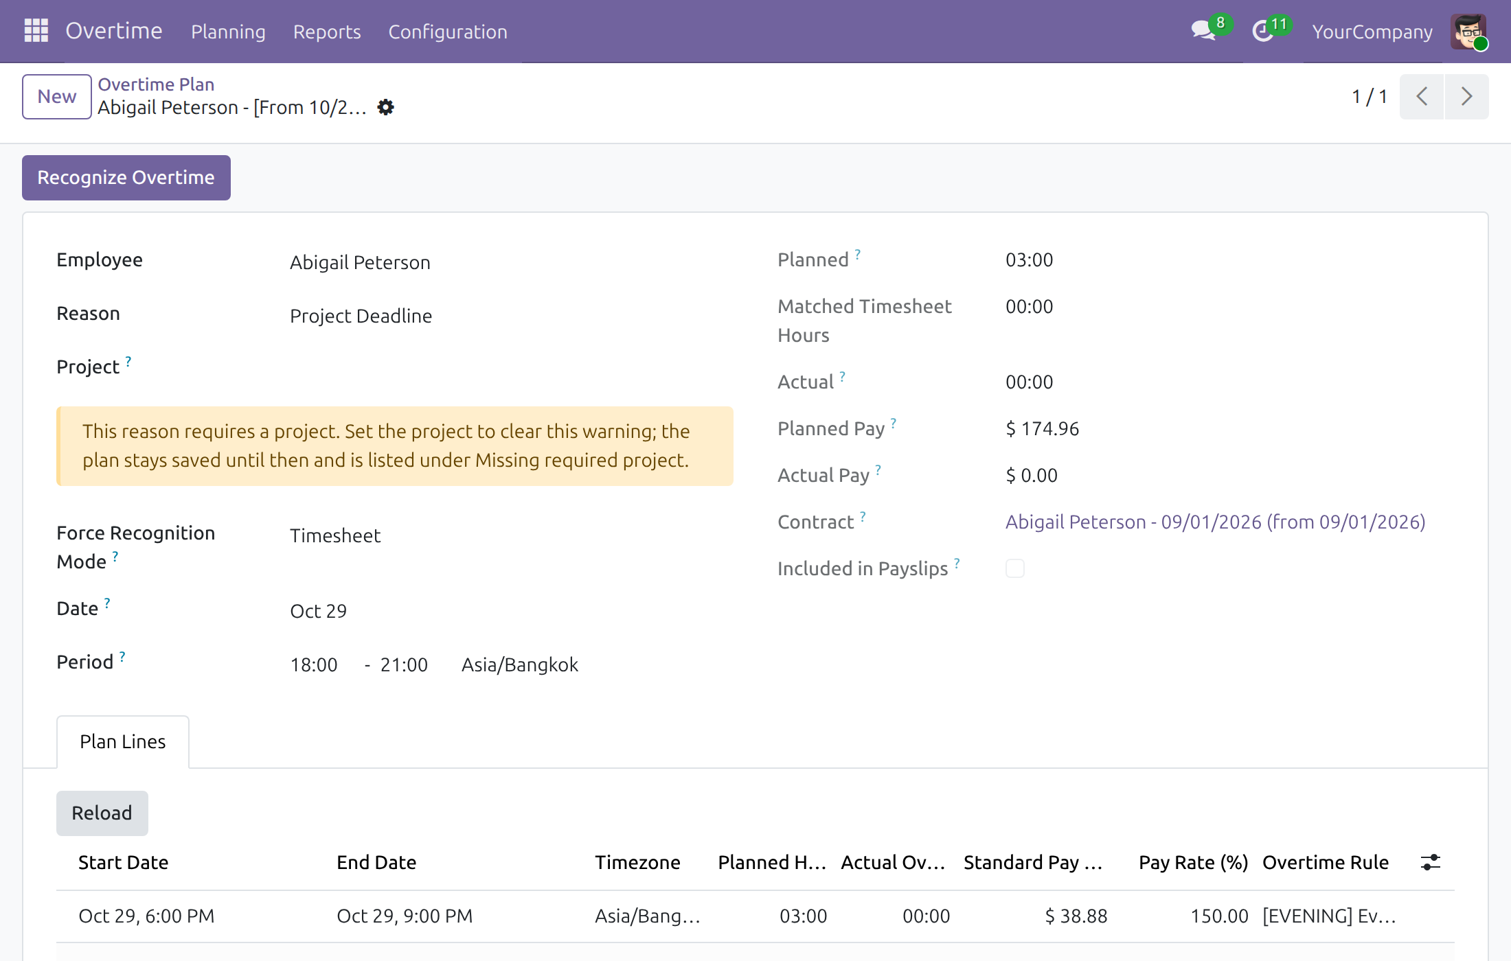Select the Plan Lines tab

[123, 741]
